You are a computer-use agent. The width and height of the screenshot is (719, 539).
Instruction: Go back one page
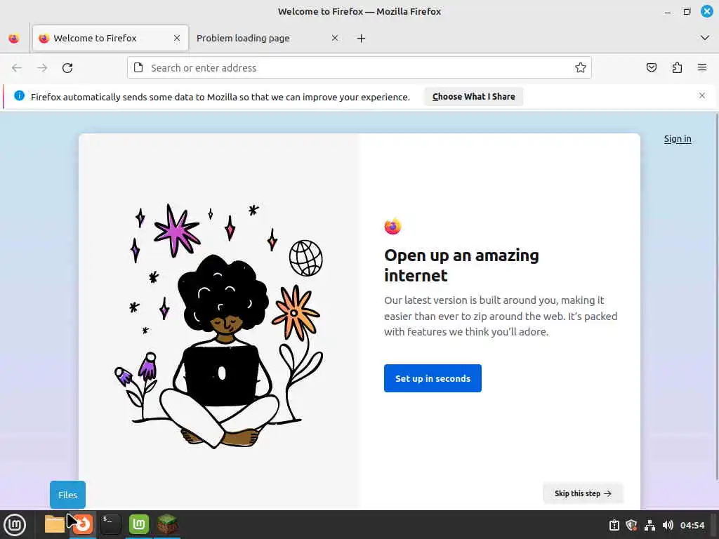coord(17,68)
